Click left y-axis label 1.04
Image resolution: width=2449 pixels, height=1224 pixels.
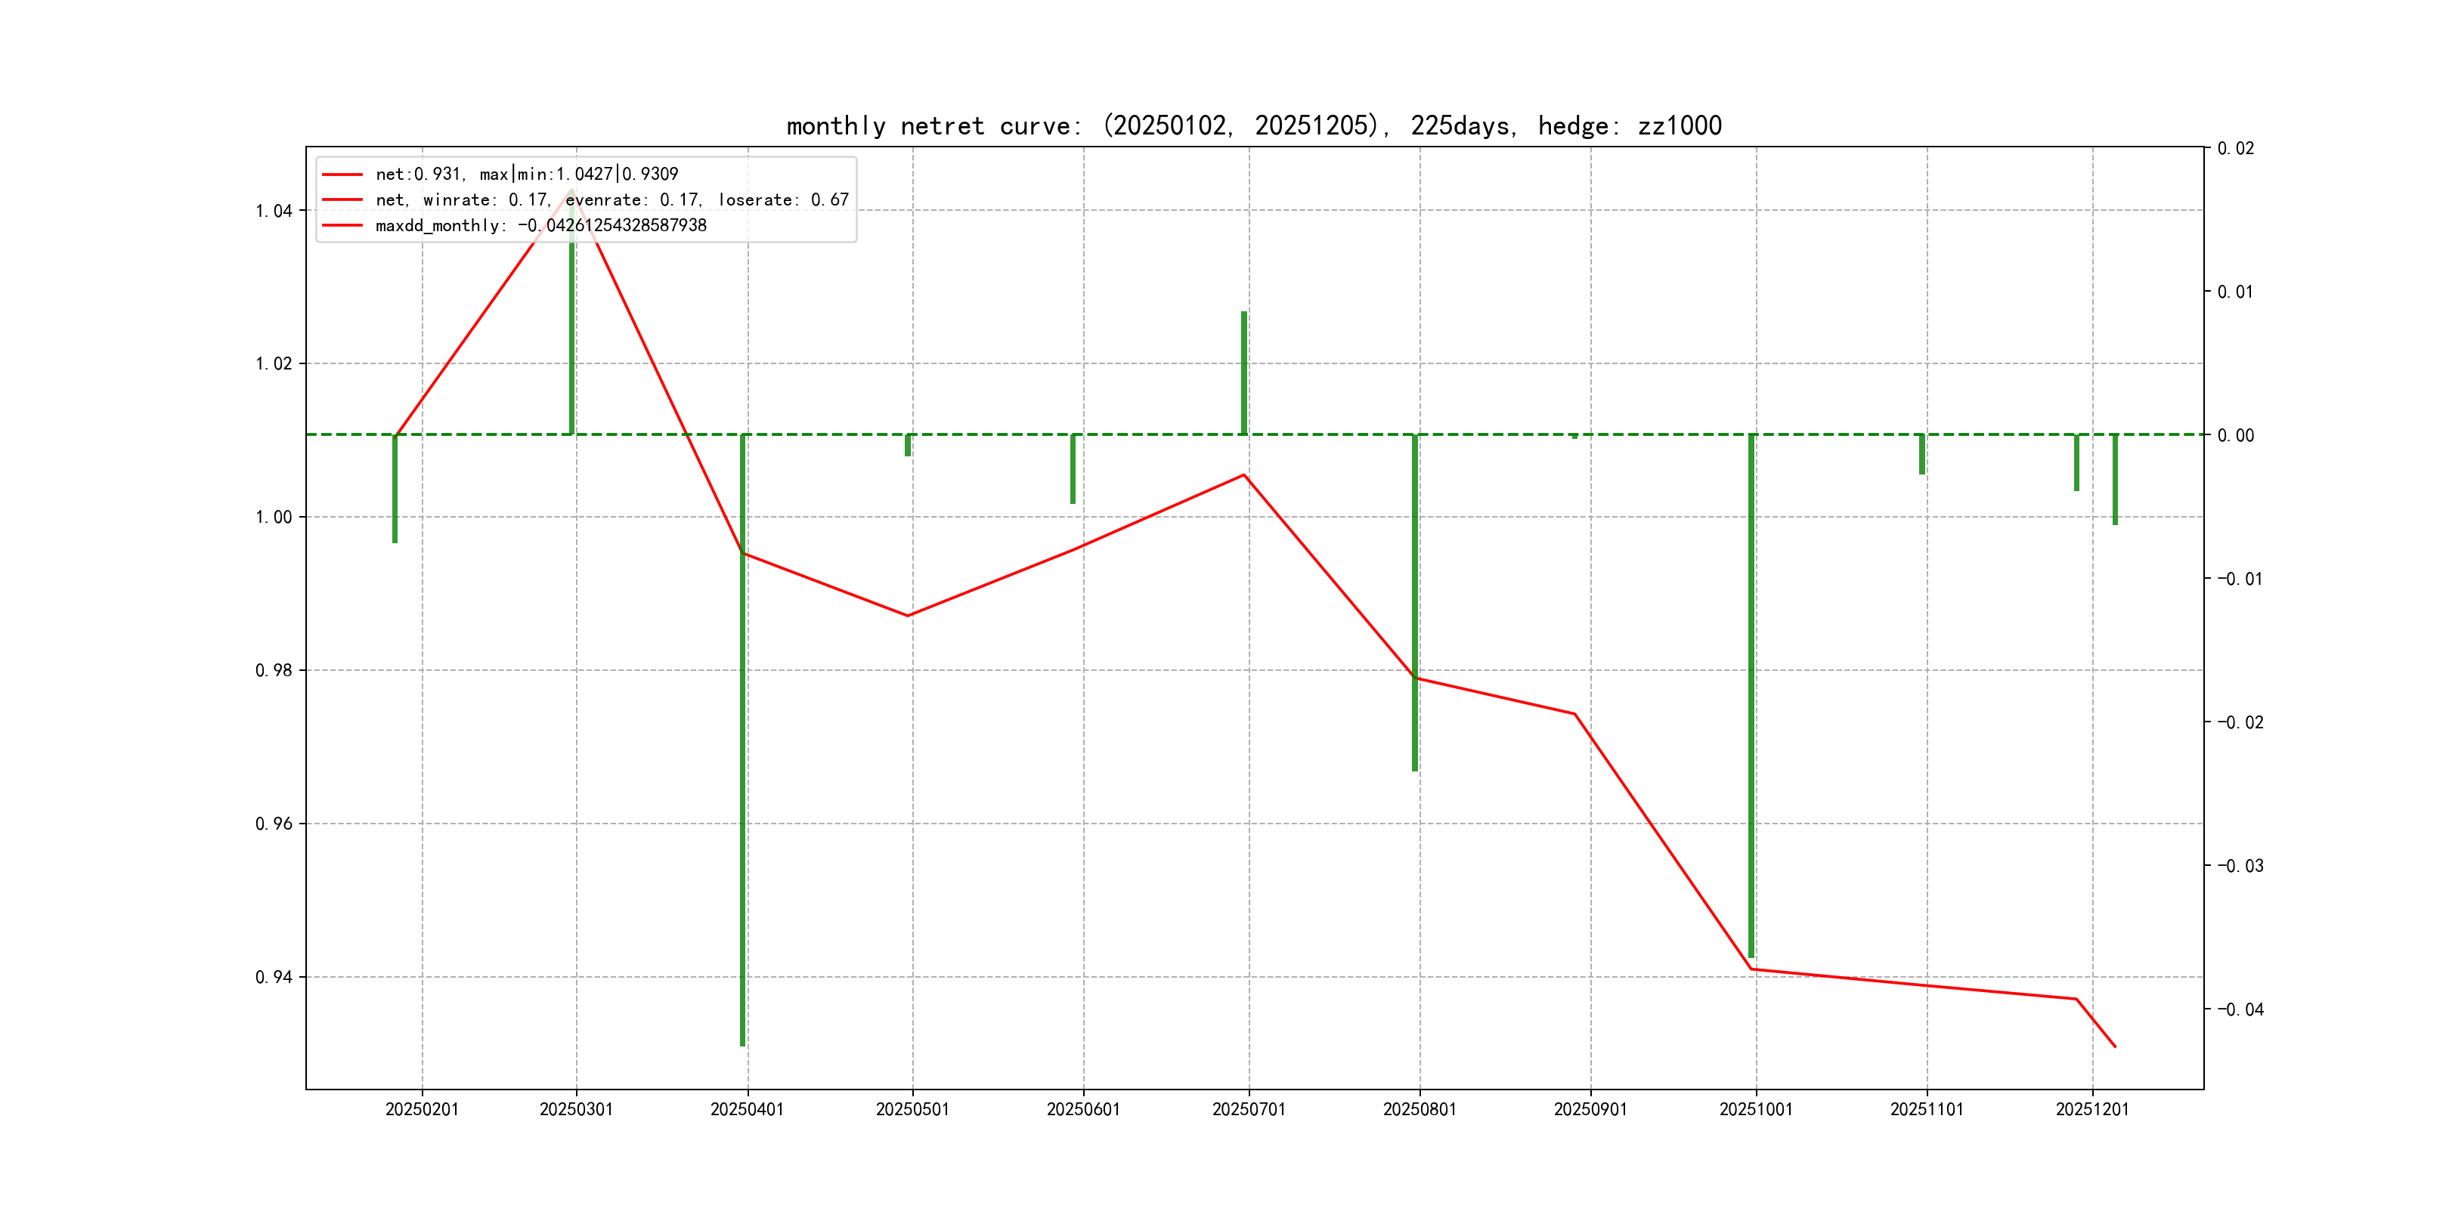click(274, 211)
